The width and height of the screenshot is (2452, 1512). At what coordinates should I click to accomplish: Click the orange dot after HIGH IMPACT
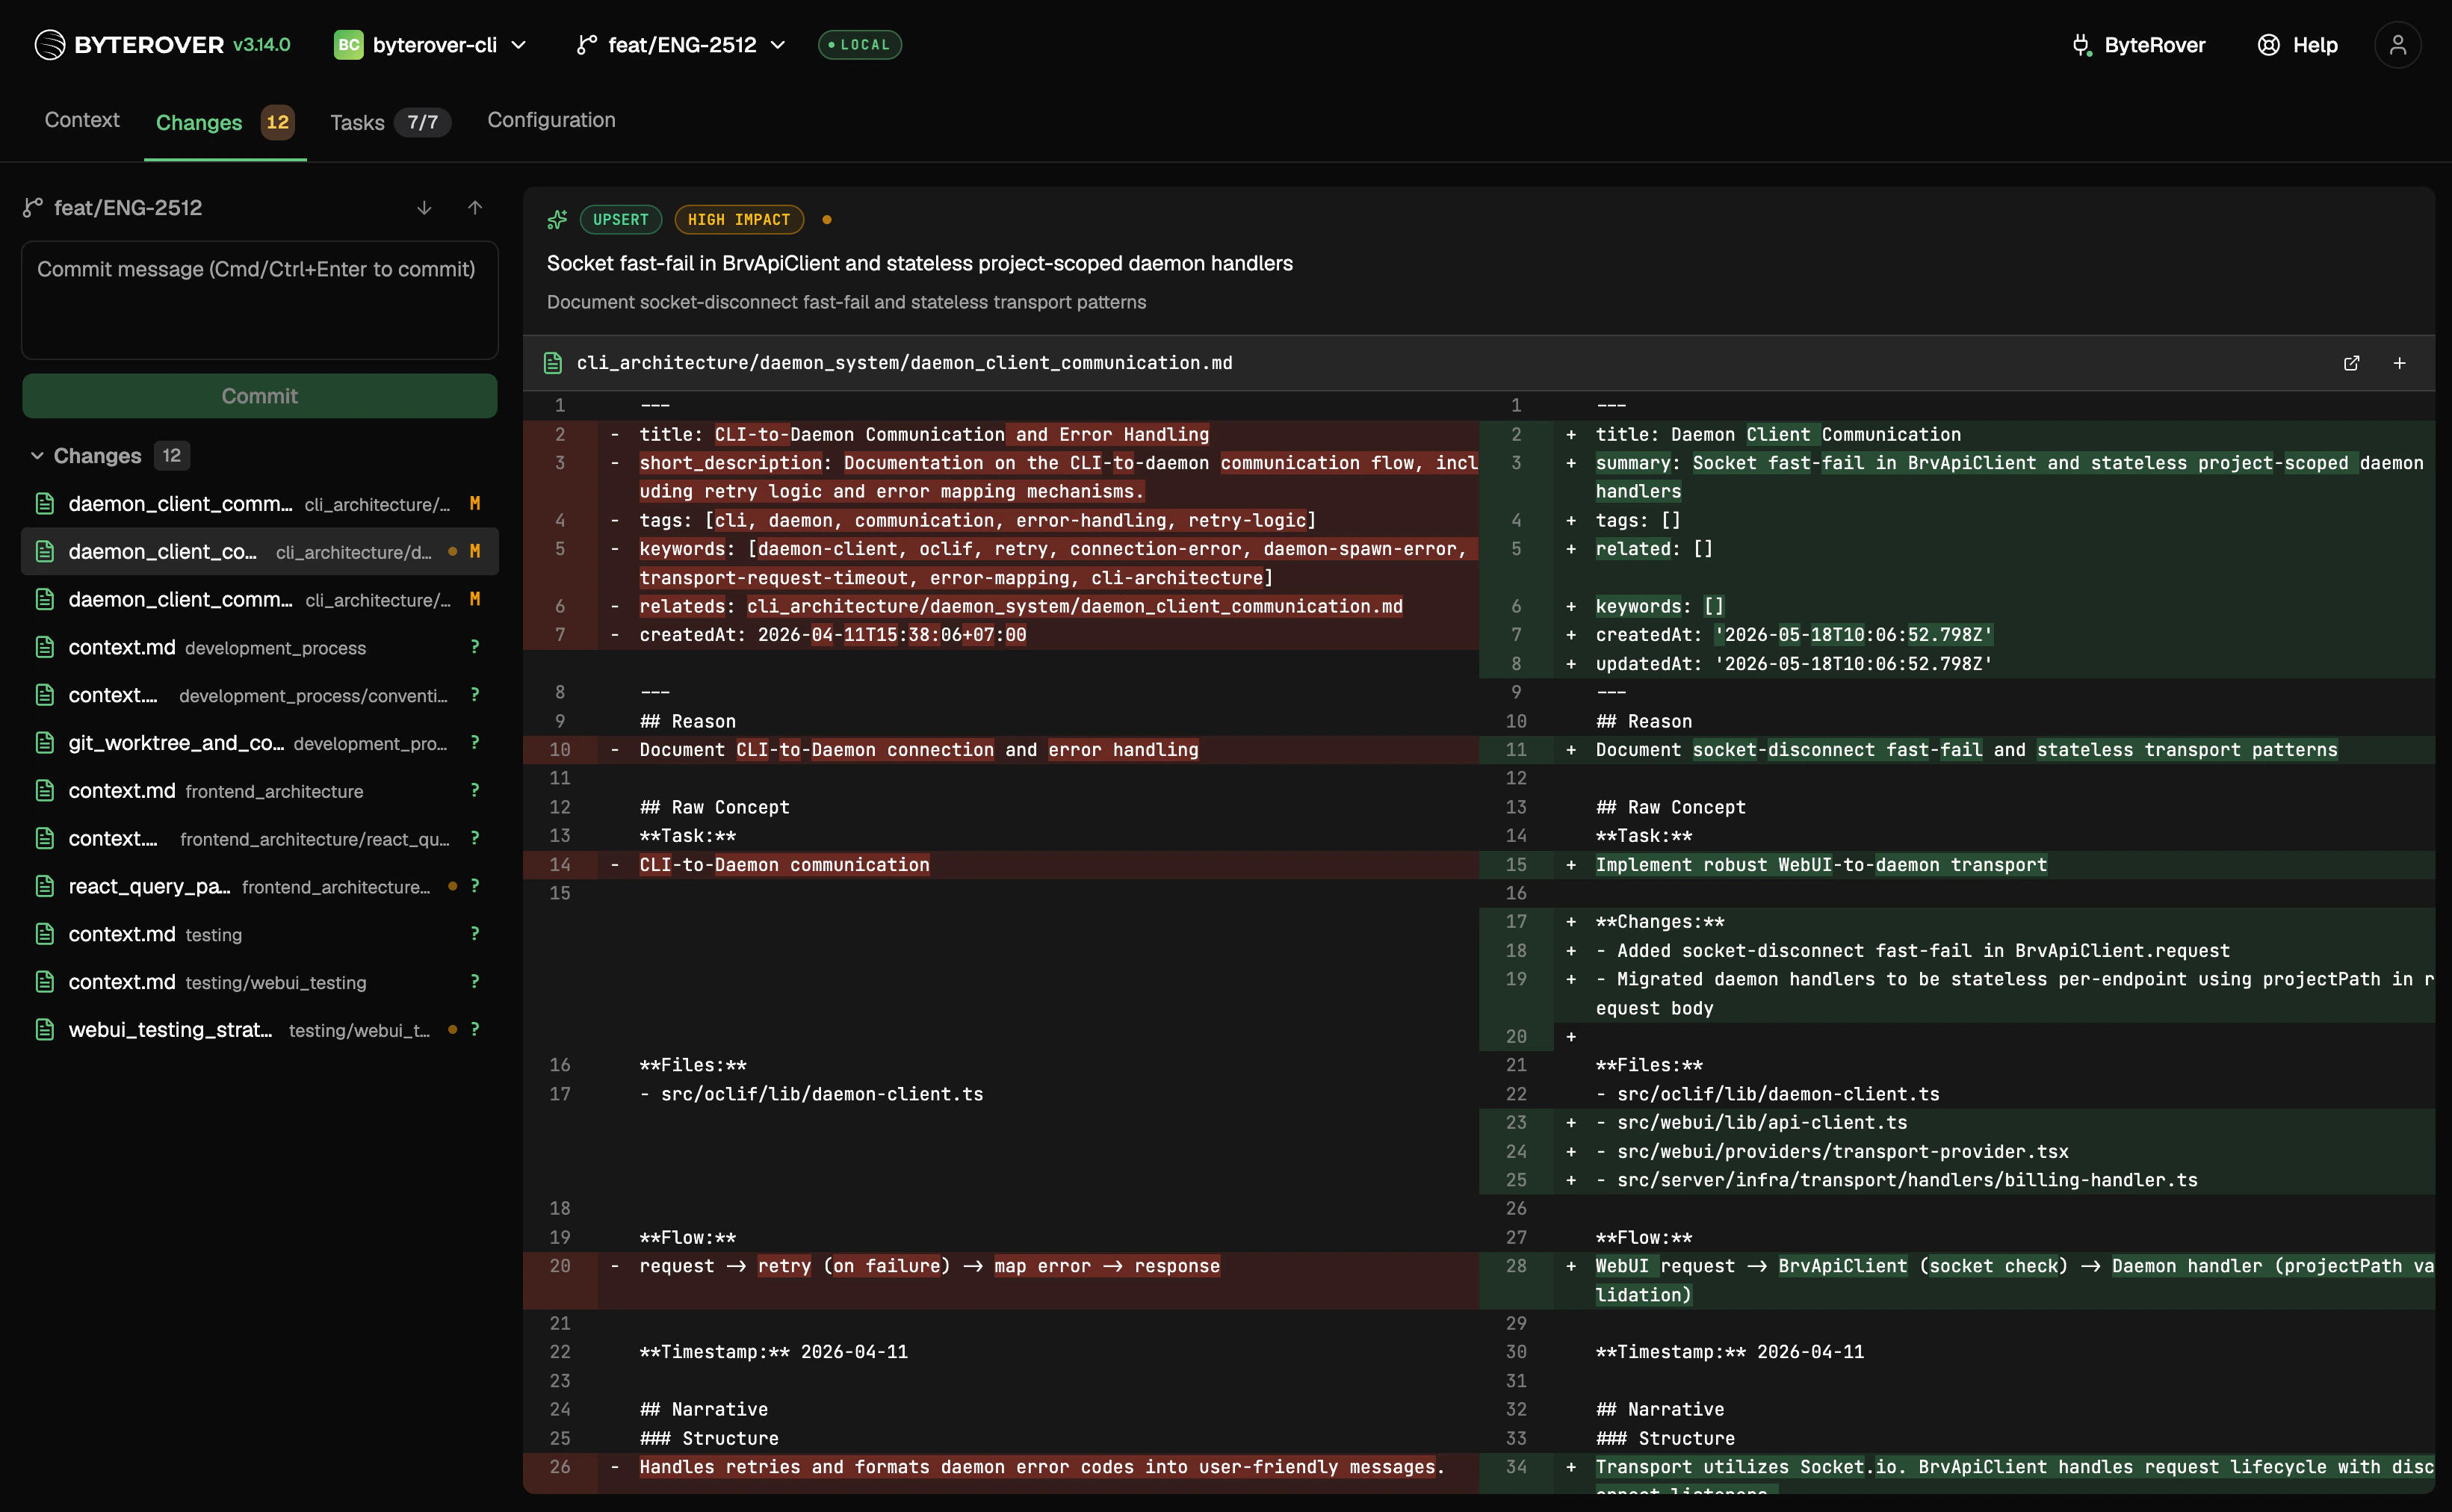point(827,220)
